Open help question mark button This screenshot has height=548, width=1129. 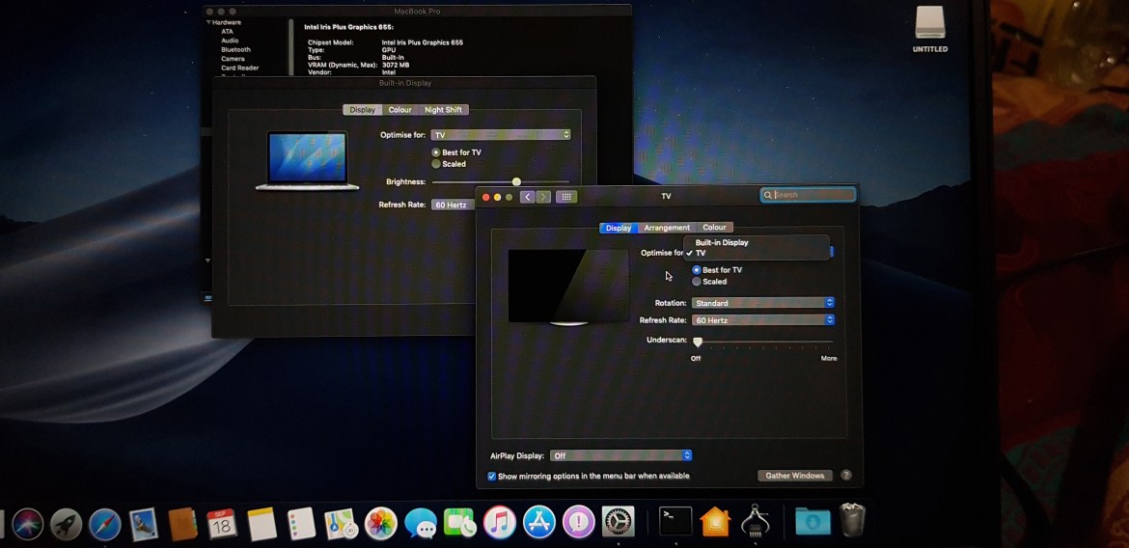point(846,476)
